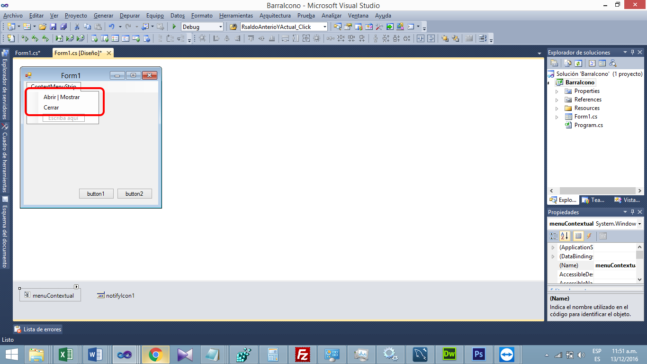Click button1 on the Form1 designer
The height and width of the screenshot is (364, 647).
(96, 194)
